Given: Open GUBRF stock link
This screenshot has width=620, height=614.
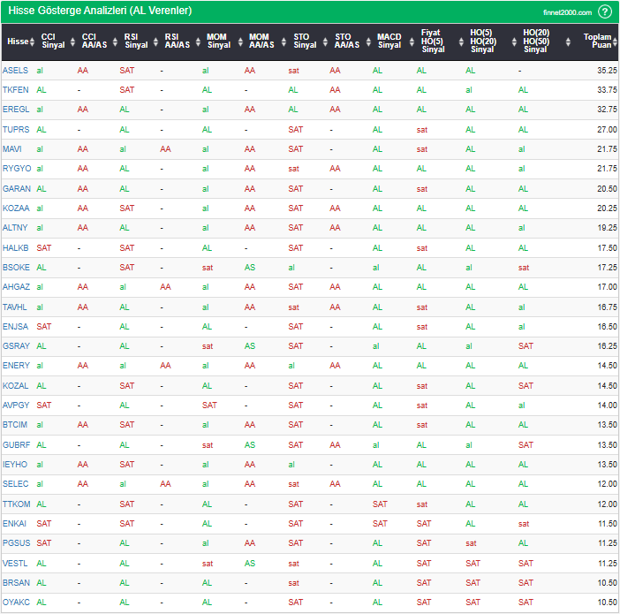Looking at the screenshot, I should pos(16,445).
